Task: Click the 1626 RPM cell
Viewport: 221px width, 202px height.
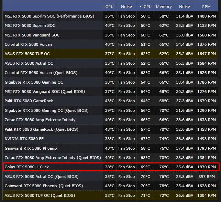Action: [207, 73]
